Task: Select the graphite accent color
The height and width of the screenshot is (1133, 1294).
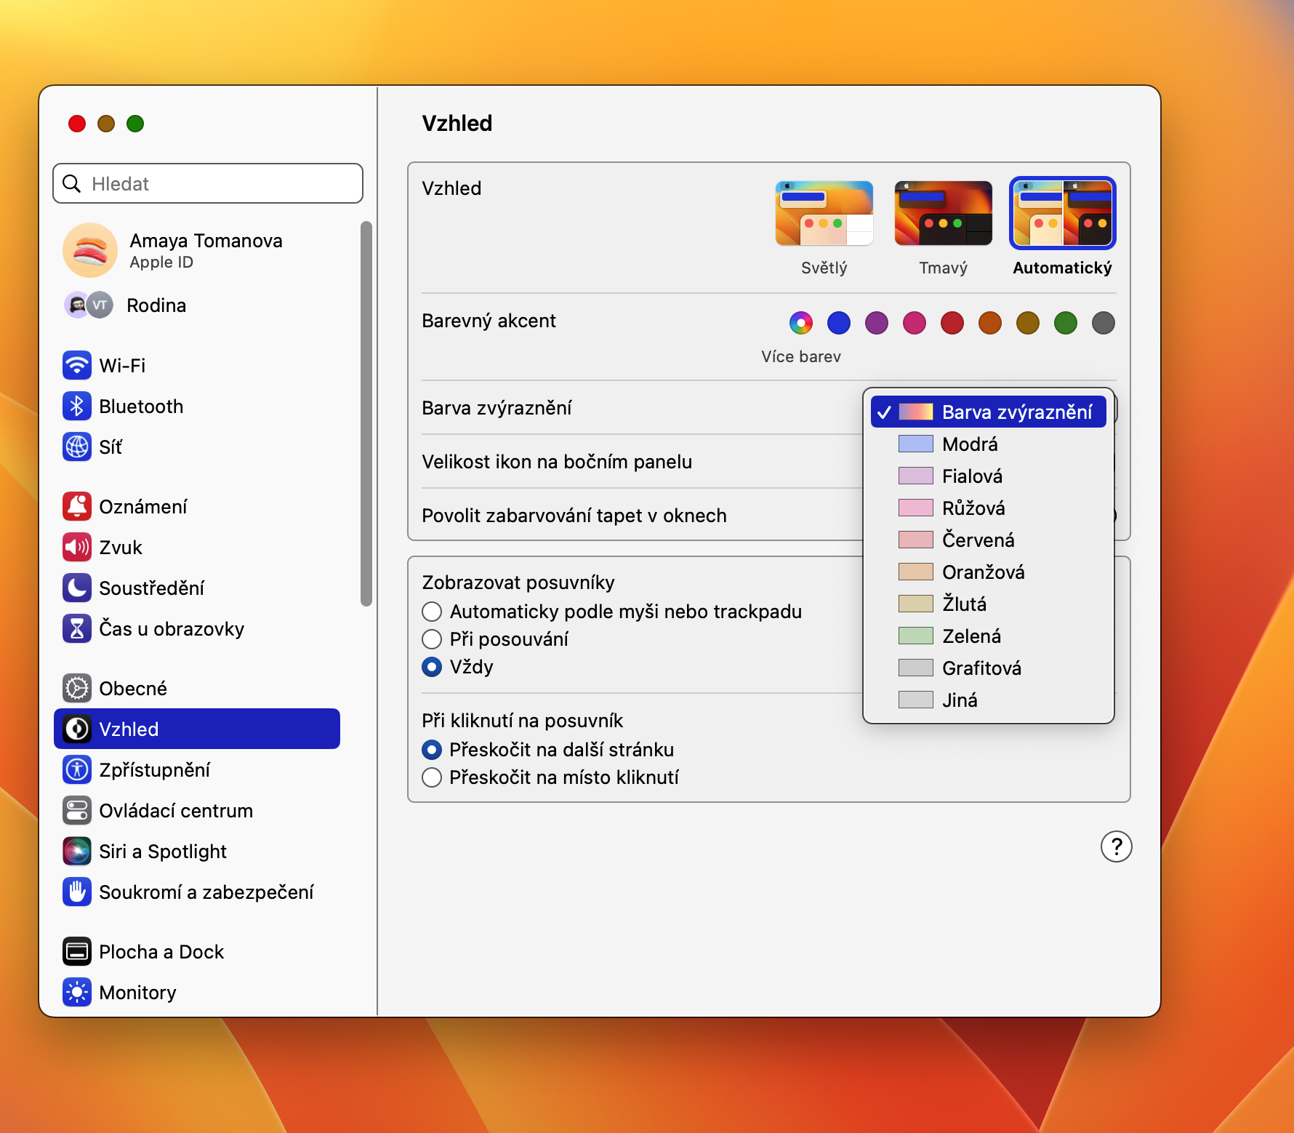Action: pyautogui.click(x=1104, y=323)
